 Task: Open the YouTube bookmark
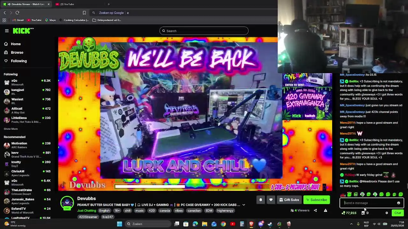pyautogui.click(x=34, y=20)
